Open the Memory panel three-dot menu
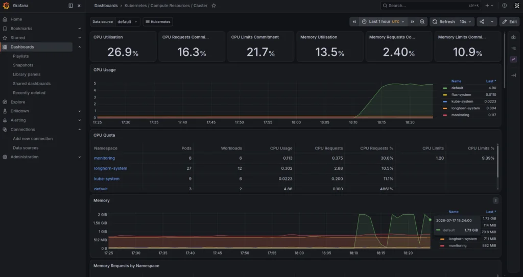Image resolution: width=523 pixels, height=277 pixels. click(495, 200)
